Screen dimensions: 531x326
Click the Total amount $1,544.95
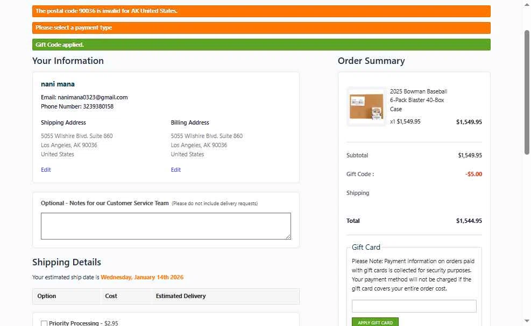(x=469, y=221)
